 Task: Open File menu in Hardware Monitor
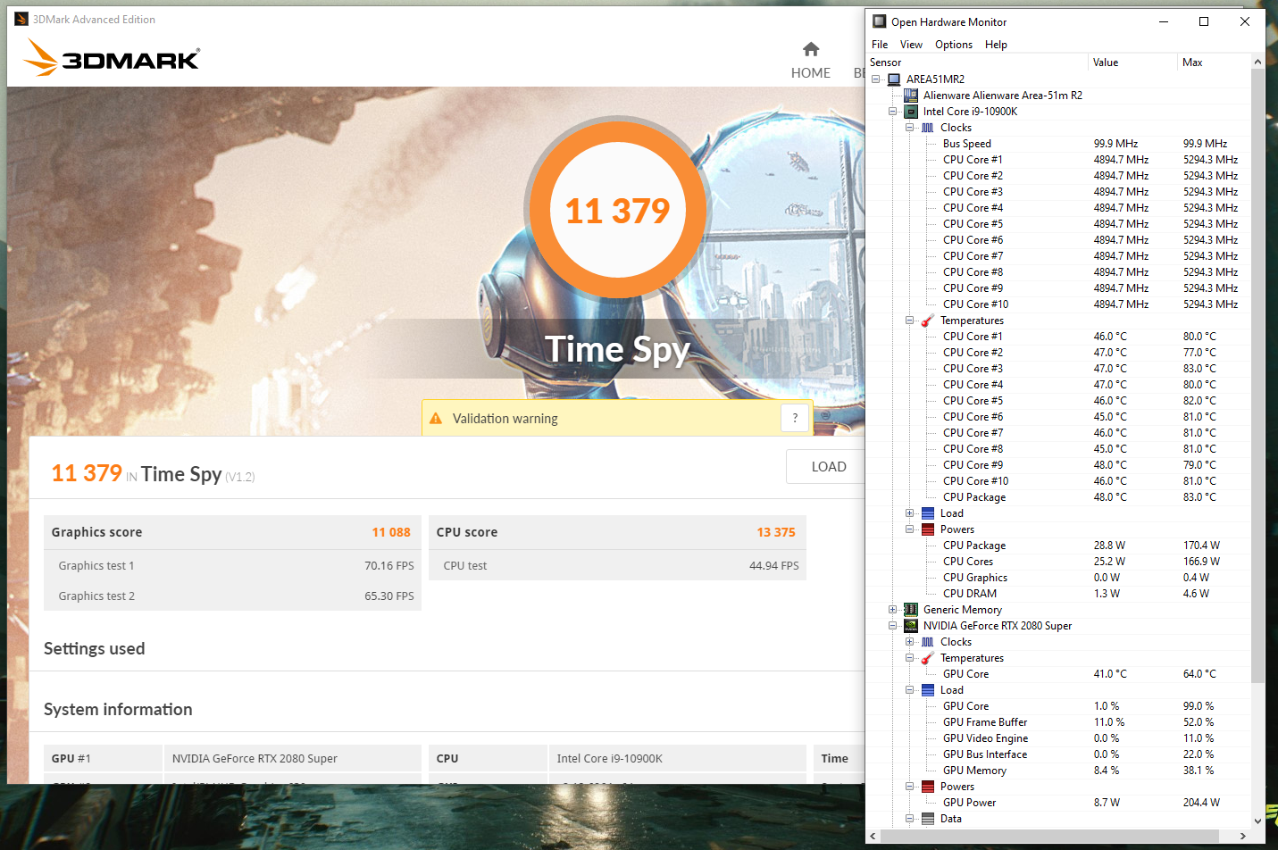880,45
